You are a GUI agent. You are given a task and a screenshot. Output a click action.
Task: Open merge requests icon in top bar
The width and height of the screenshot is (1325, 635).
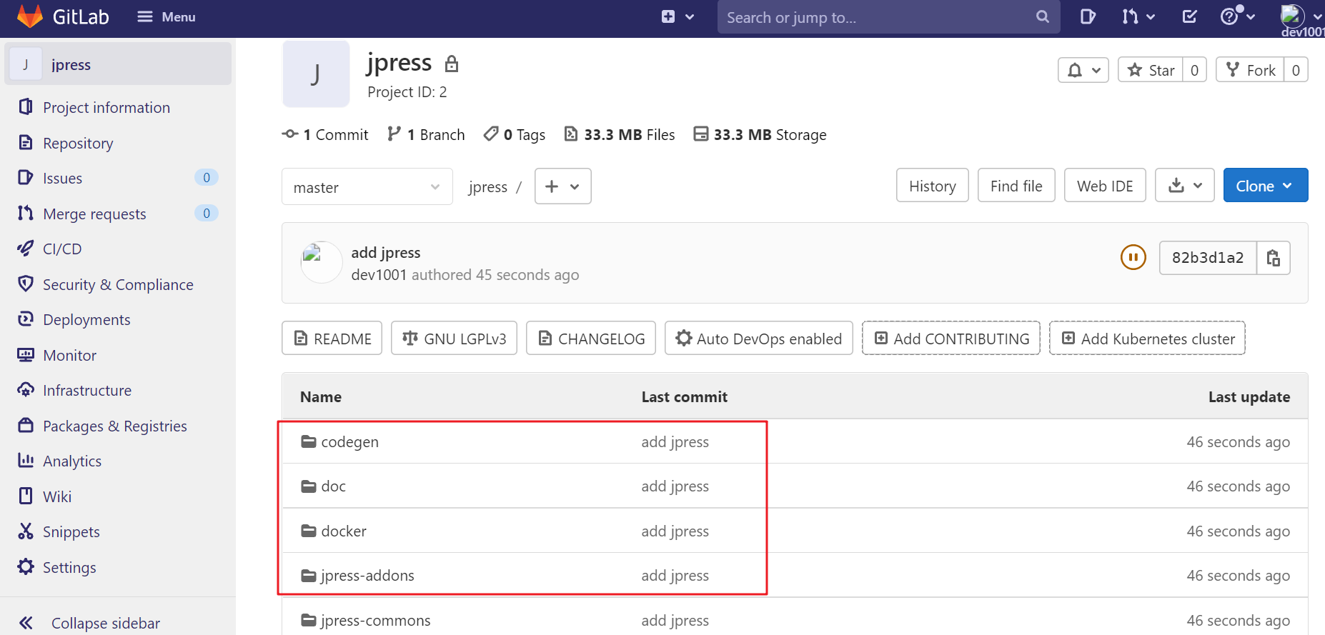click(1138, 16)
